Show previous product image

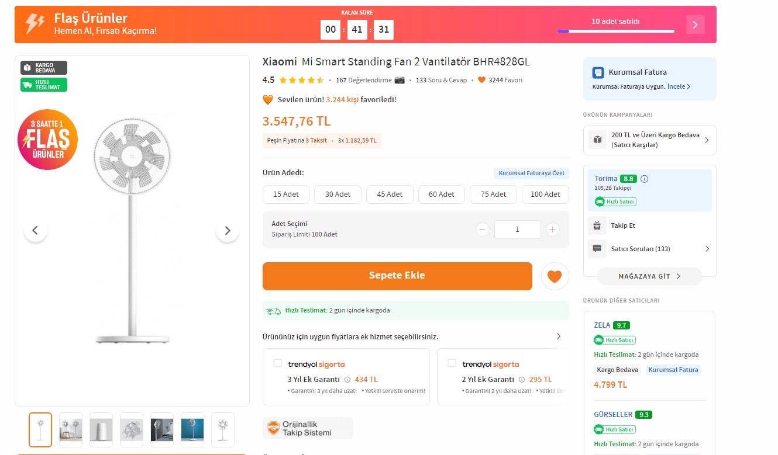pyautogui.click(x=36, y=230)
